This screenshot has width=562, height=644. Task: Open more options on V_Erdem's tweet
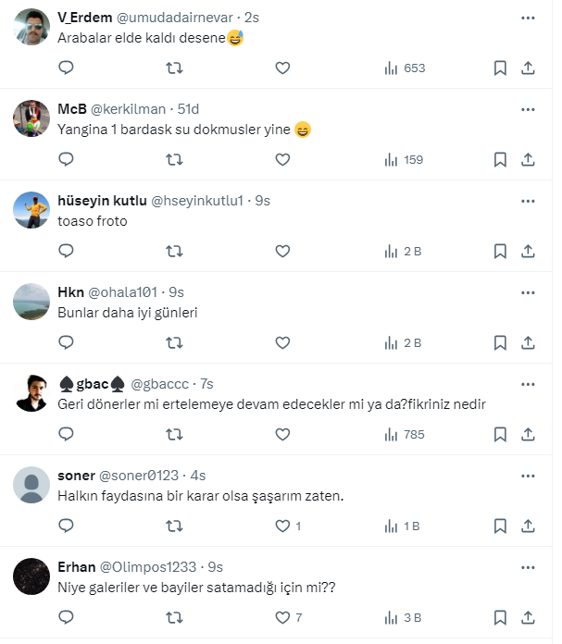[527, 18]
